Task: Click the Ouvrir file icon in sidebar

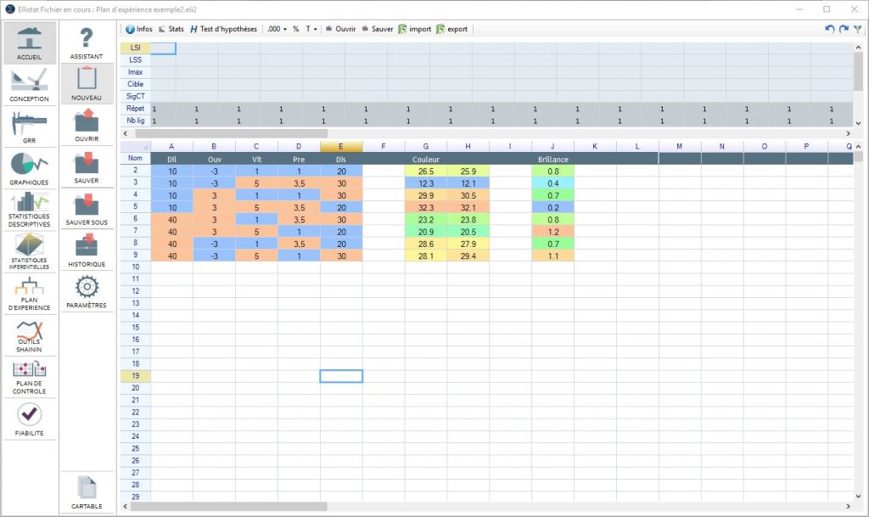Action: tap(87, 126)
